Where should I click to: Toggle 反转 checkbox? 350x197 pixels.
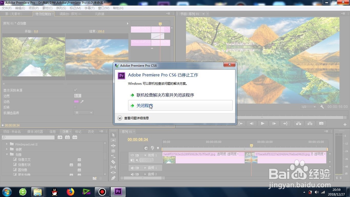click(75, 107)
